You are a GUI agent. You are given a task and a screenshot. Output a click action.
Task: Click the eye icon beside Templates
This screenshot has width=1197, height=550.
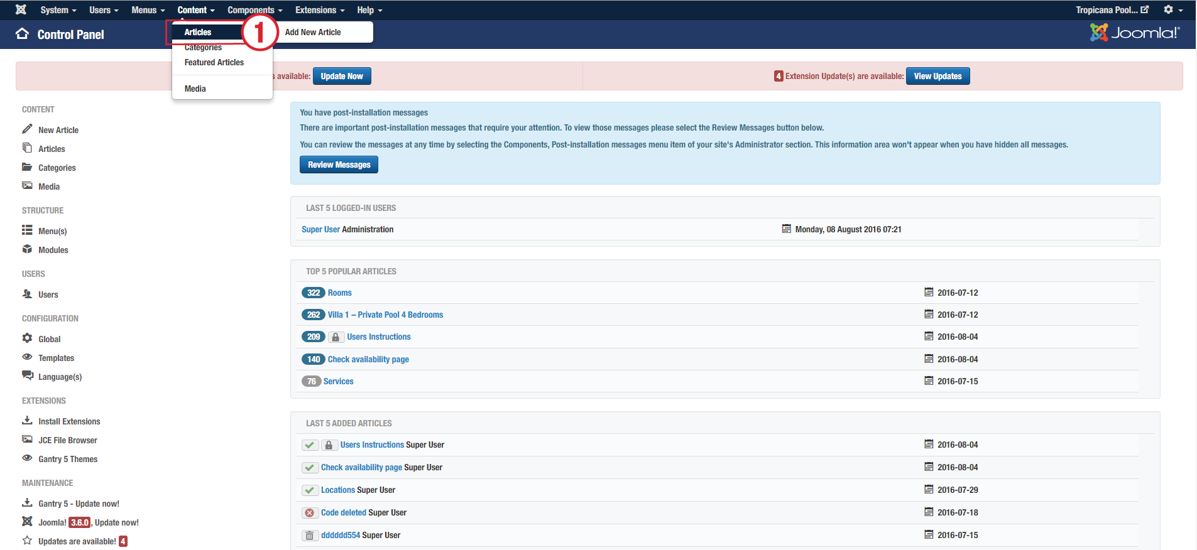[x=27, y=357]
